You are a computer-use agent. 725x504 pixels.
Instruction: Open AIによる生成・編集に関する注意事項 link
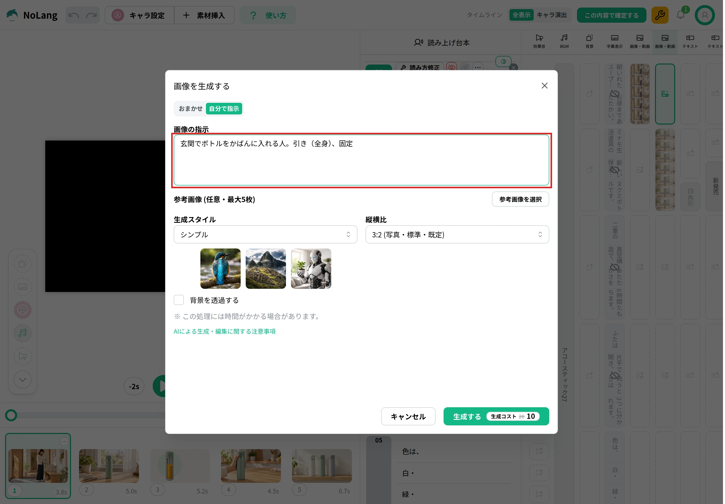click(x=224, y=331)
